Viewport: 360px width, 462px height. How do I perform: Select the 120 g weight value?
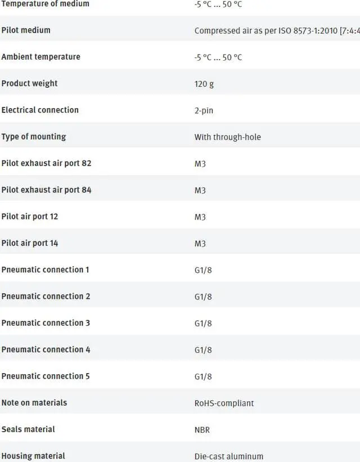(204, 84)
